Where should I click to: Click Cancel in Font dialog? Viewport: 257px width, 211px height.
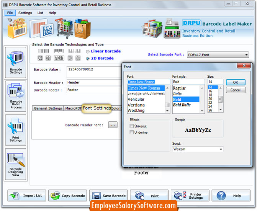236,90
